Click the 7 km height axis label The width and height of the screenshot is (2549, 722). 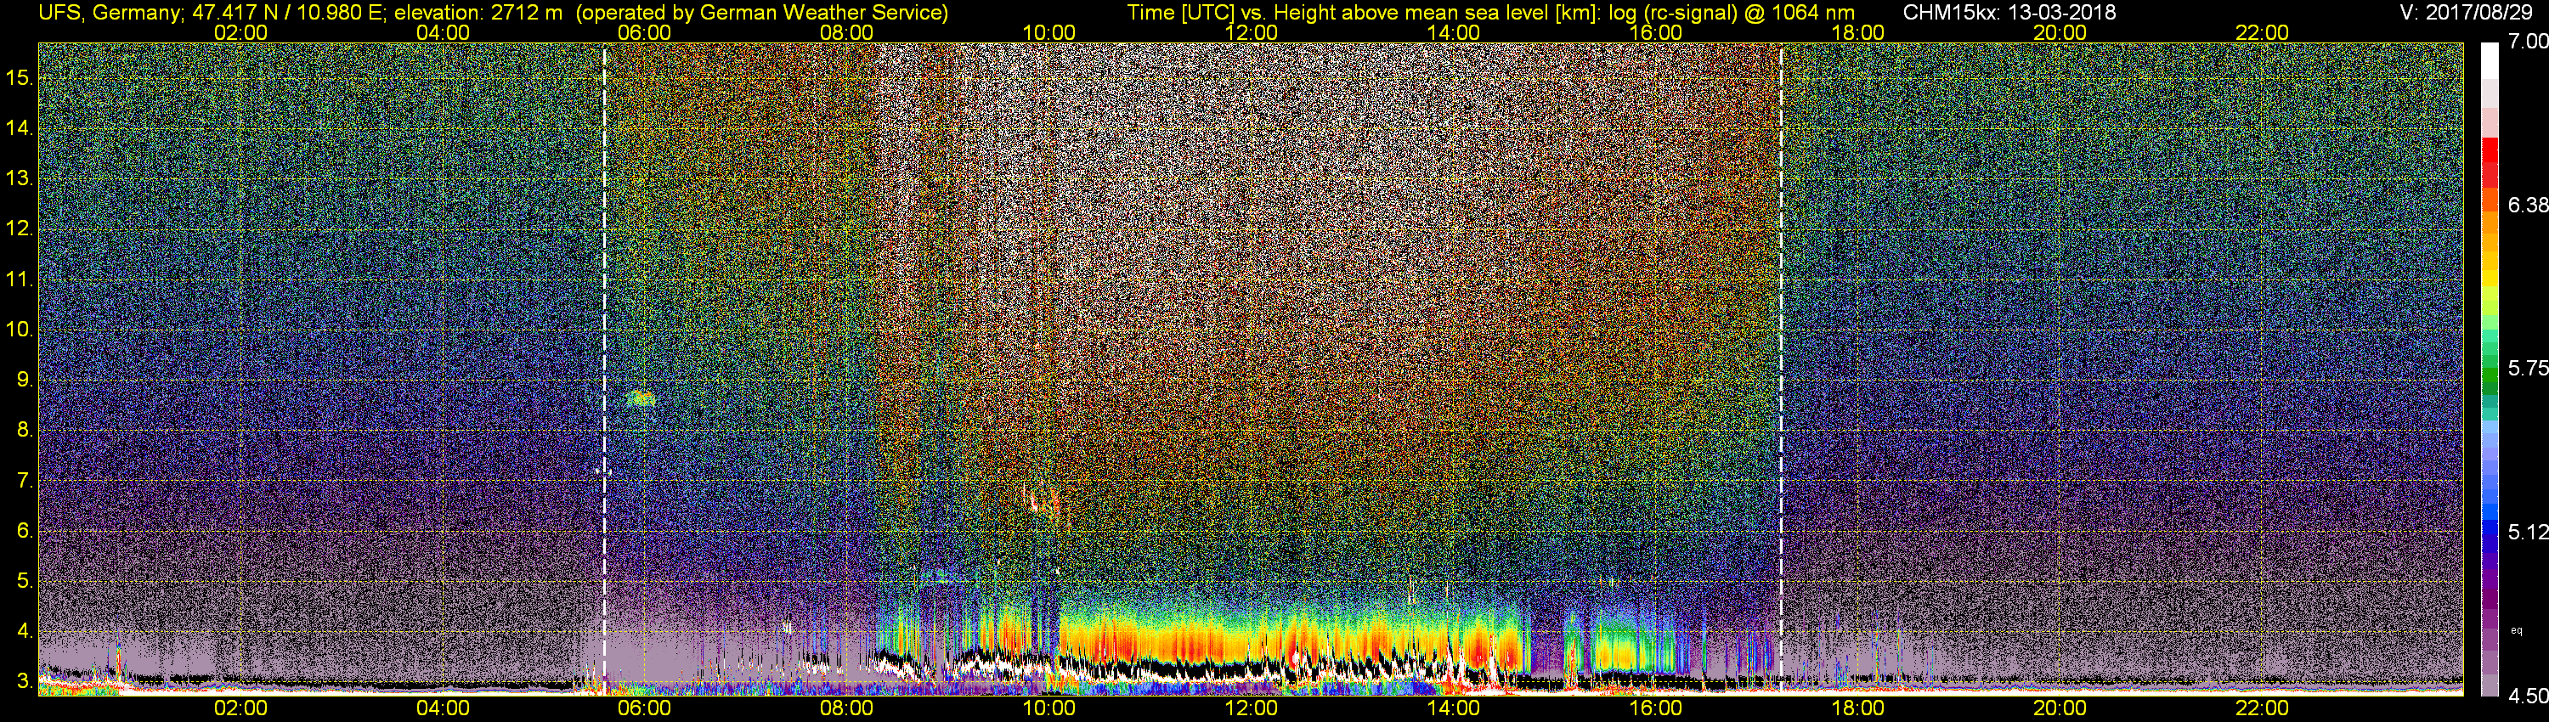click(24, 481)
